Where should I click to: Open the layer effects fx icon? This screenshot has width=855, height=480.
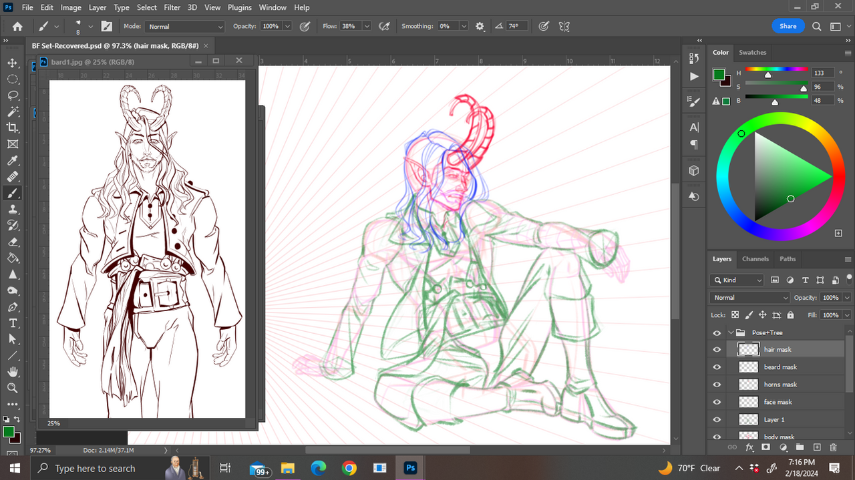click(749, 447)
